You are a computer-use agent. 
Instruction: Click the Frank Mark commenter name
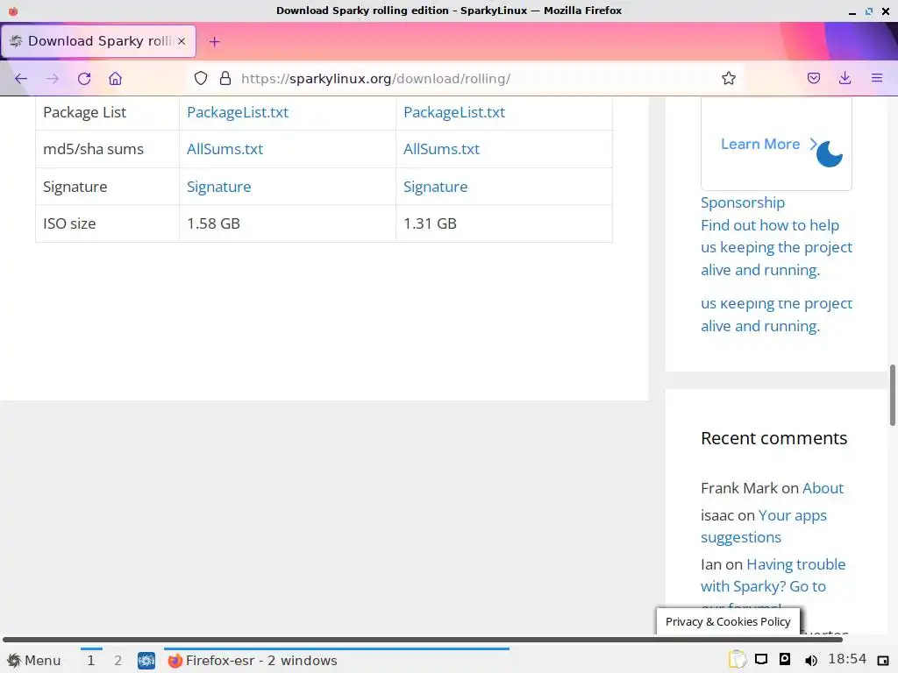point(739,488)
